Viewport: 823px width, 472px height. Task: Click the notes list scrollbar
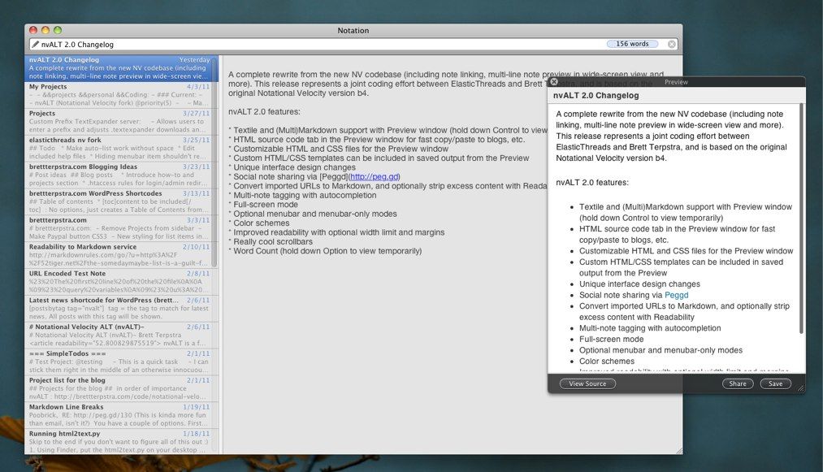tap(214, 161)
